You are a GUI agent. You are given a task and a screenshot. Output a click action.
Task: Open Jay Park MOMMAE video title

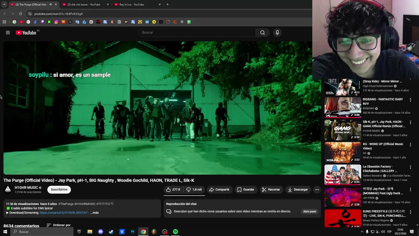383,191
